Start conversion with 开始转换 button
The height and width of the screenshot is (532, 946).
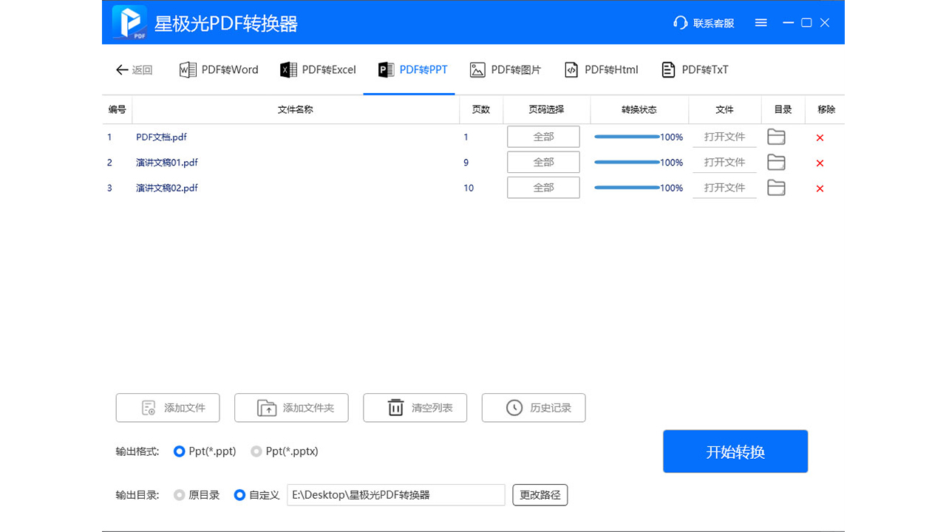point(735,451)
